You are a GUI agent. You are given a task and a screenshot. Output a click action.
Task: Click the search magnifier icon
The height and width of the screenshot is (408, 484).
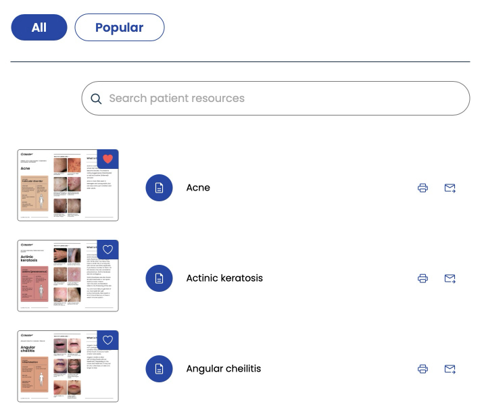click(96, 99)
